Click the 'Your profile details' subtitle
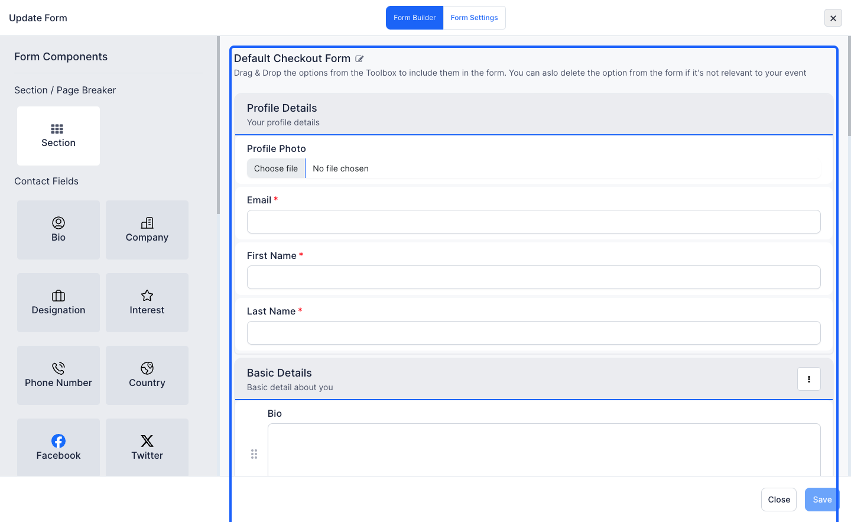This screenshot has height=522, width=851. tap(283, 122)
